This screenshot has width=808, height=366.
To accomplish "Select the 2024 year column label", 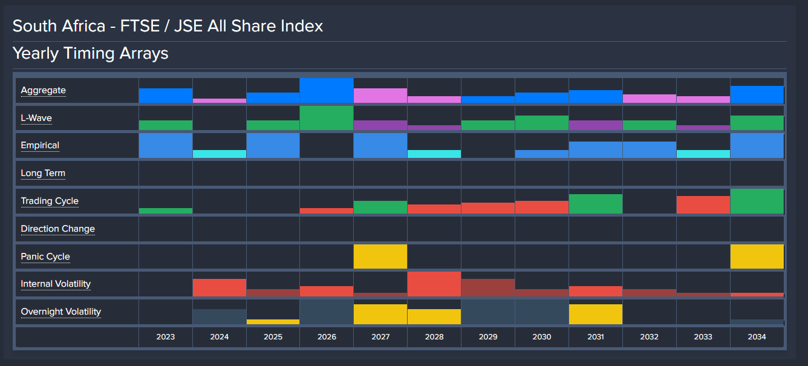I will tap(220, 337).
